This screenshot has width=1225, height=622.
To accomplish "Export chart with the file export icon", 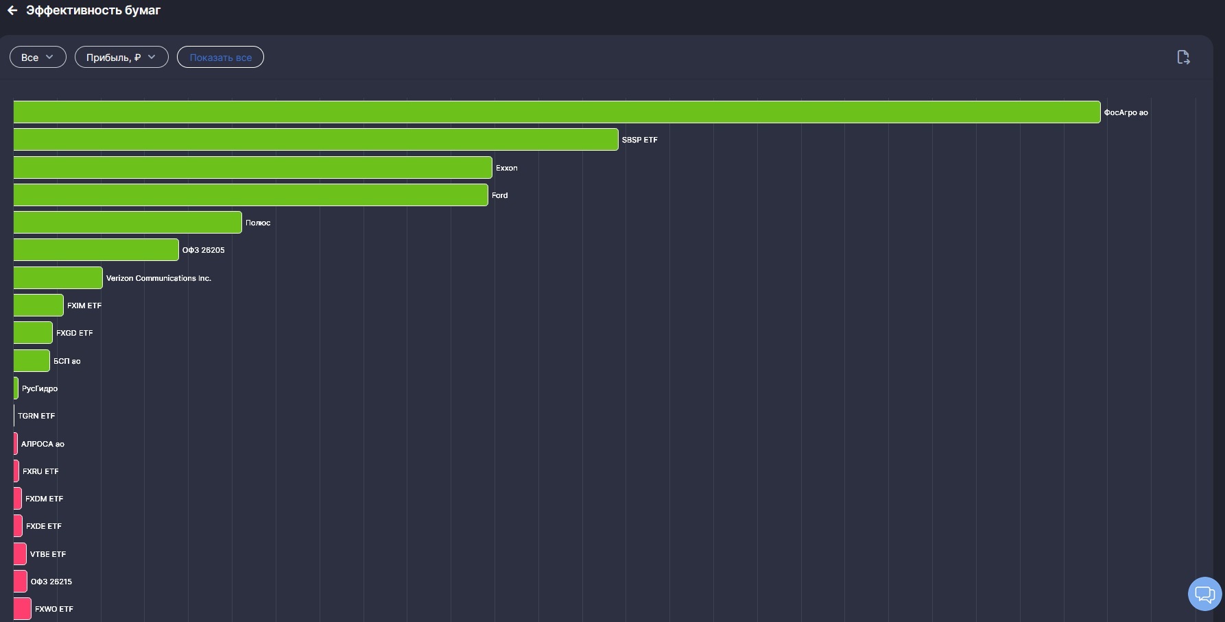I will click(1183, 58).
